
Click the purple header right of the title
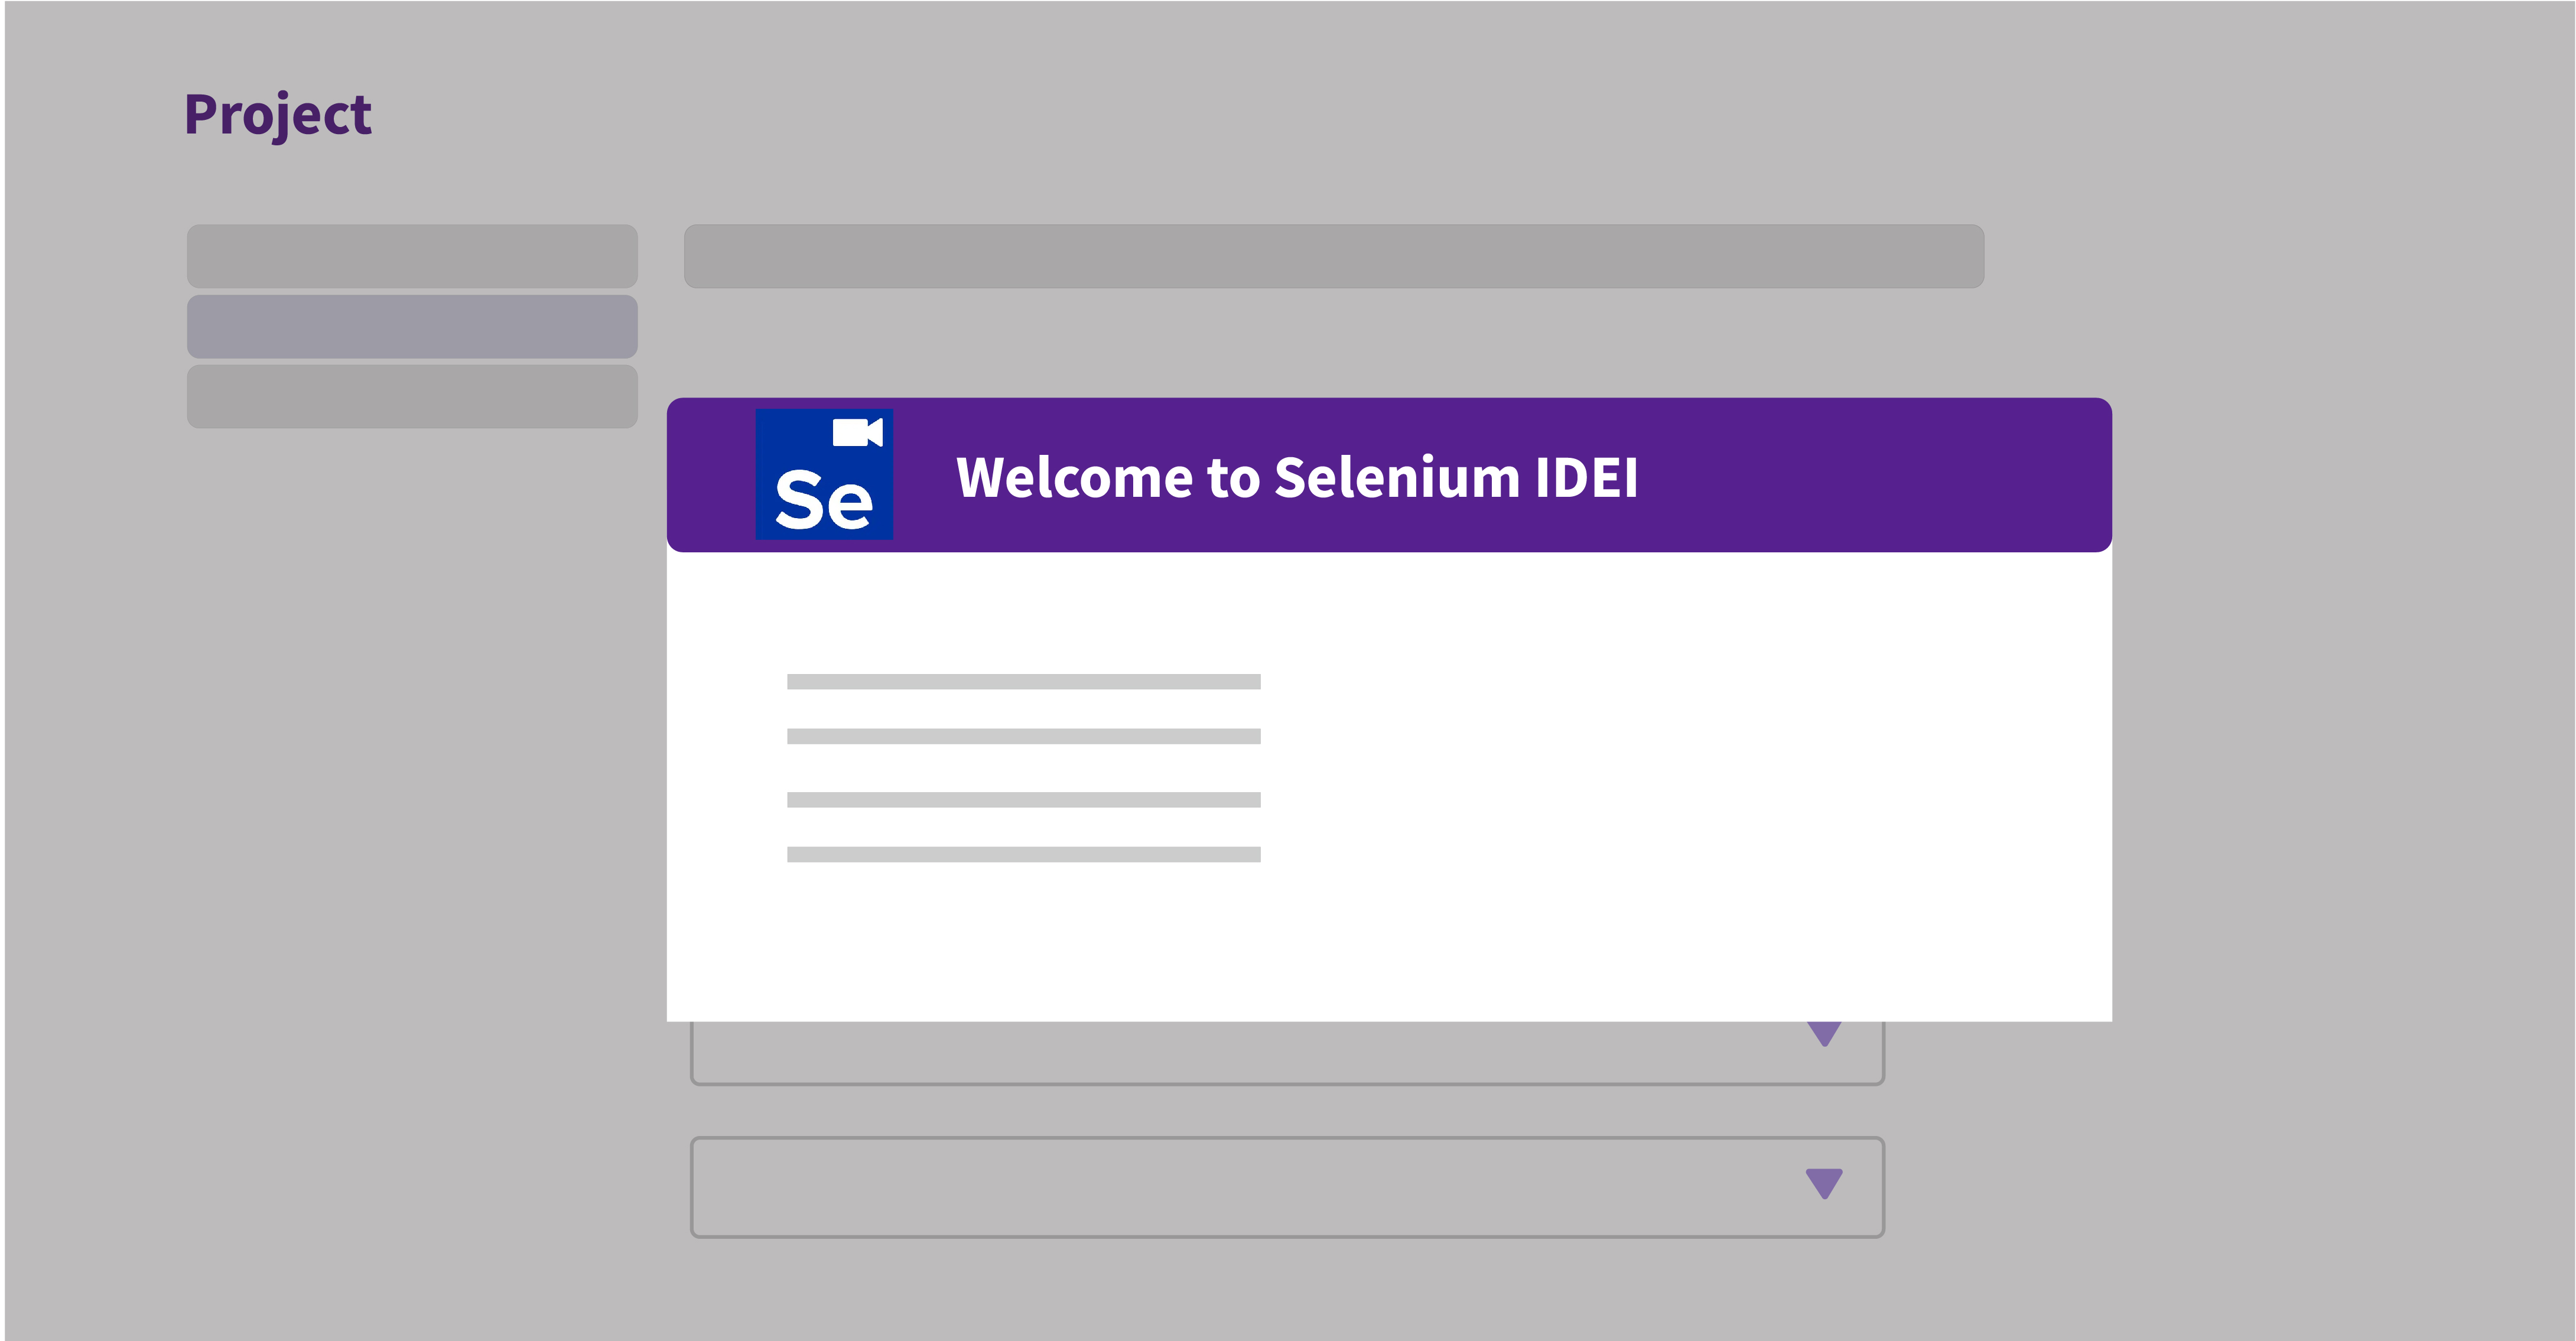pyautogui.click(x=1880, y=475)
